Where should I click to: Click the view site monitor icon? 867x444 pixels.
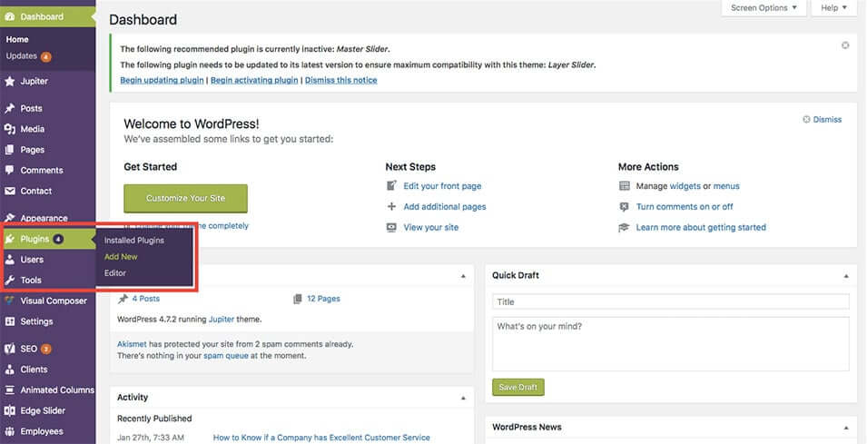tap(391, 227)
